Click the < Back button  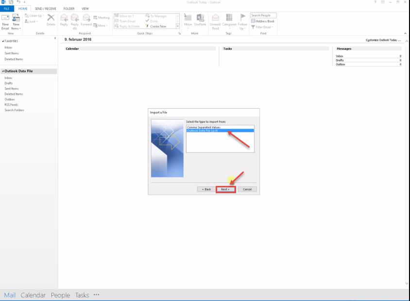tap(206, 189)
